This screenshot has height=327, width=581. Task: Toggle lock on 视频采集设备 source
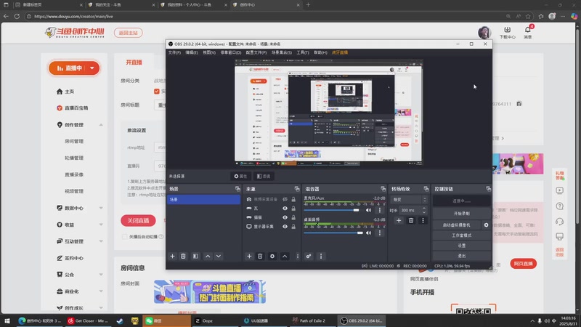293,199
